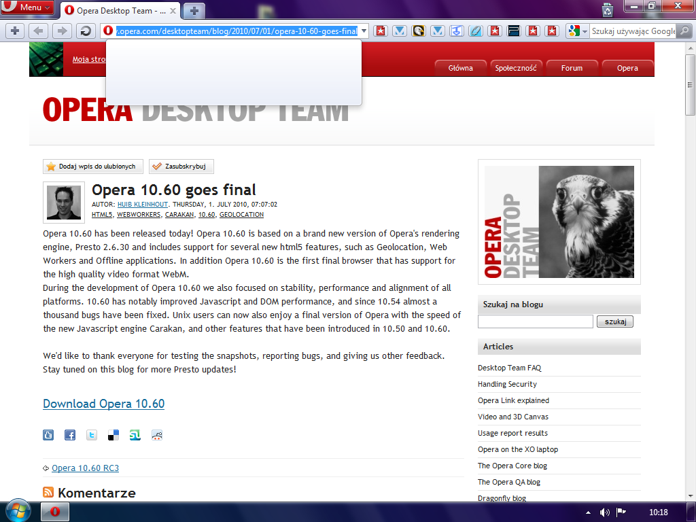
Task: Click the dark window bookmark toolbar icon
Action: [x=514, y=31]
